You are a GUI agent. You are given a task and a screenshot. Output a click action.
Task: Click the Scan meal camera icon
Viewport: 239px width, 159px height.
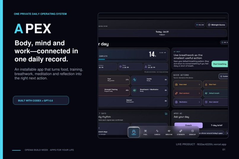point(176,84)
